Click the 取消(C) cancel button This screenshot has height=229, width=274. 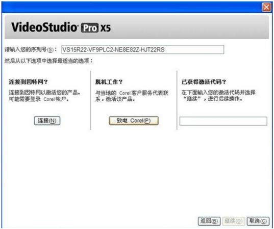click(258, 221)
